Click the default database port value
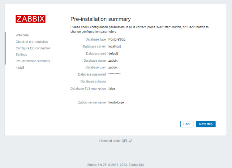 pos(113,53)
